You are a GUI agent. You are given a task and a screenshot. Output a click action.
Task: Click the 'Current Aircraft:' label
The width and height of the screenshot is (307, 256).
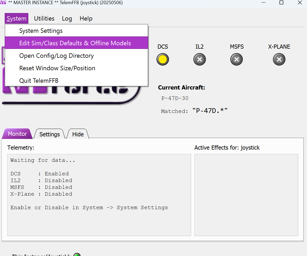pos(181,87)
